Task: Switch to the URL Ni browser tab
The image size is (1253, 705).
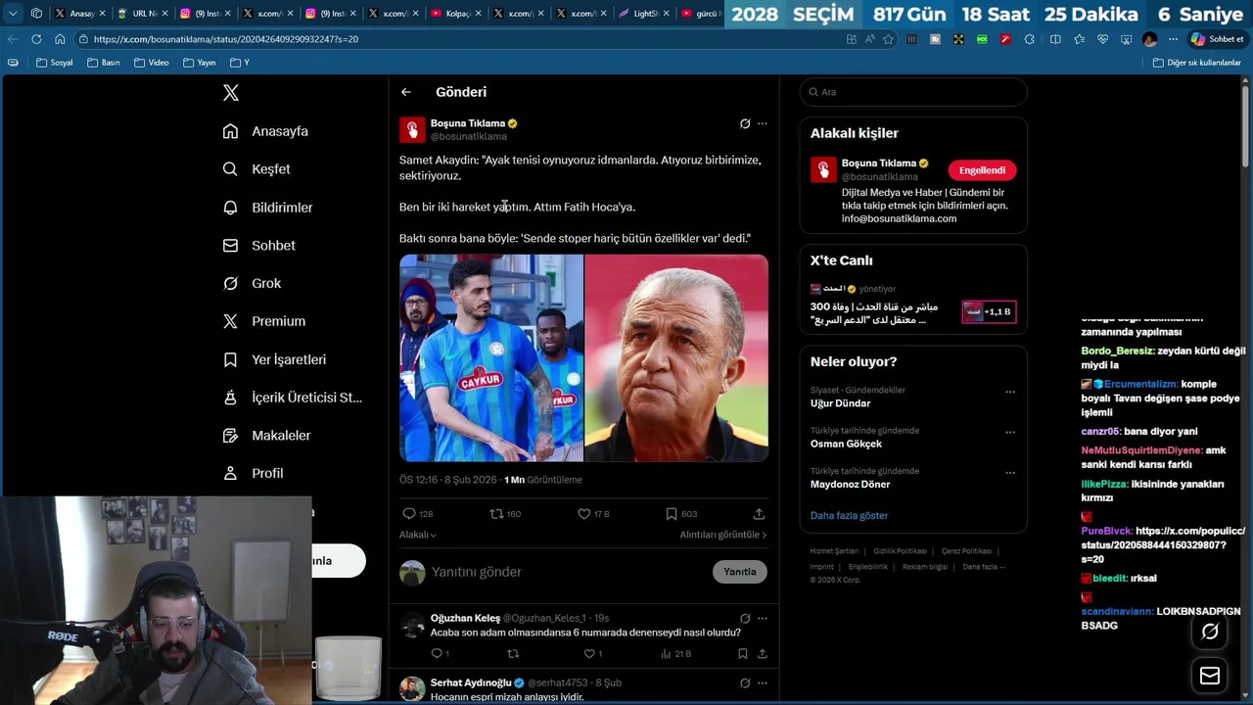Action: (142, 14)
